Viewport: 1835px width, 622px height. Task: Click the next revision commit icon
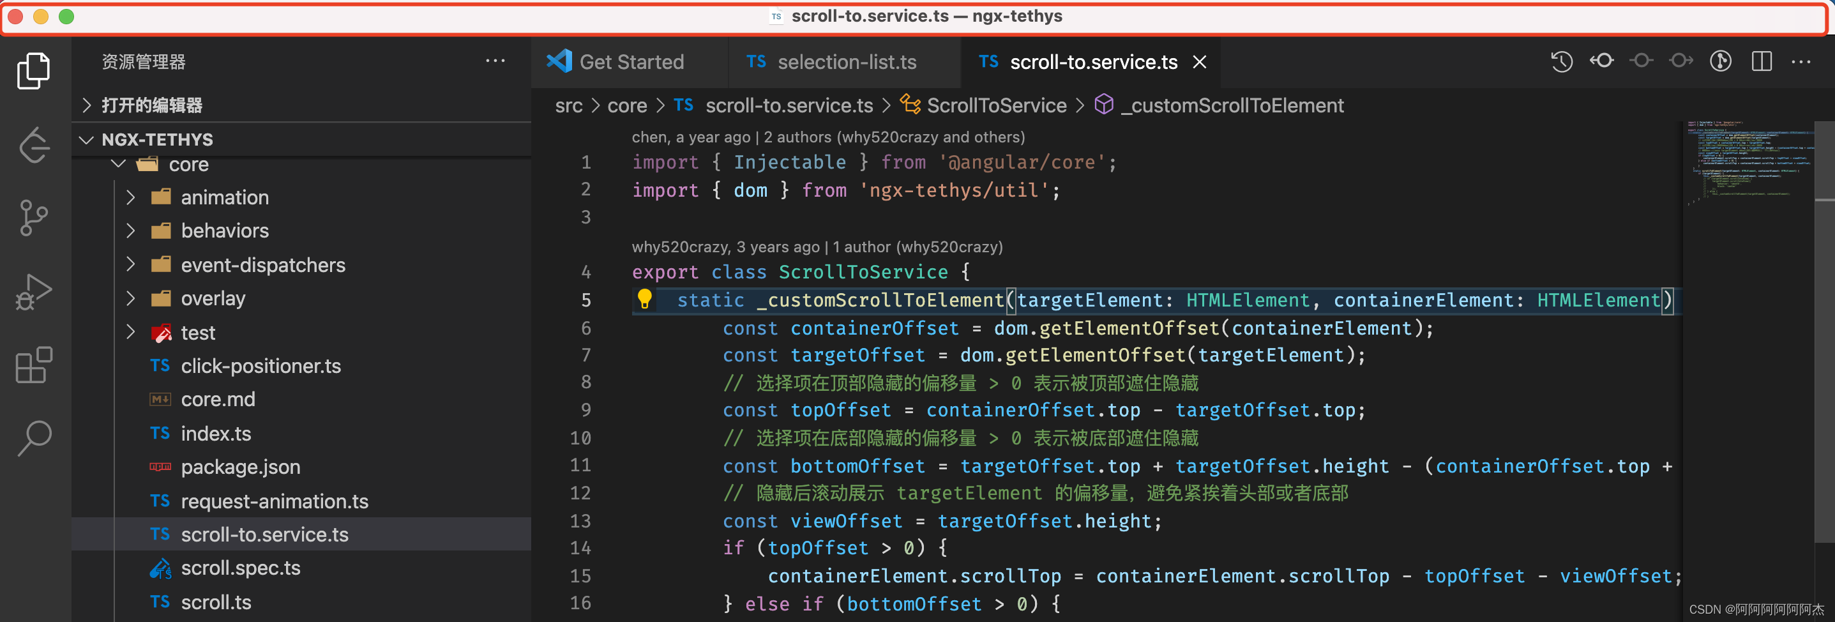pyautogui.click(x=1681, y=61)
